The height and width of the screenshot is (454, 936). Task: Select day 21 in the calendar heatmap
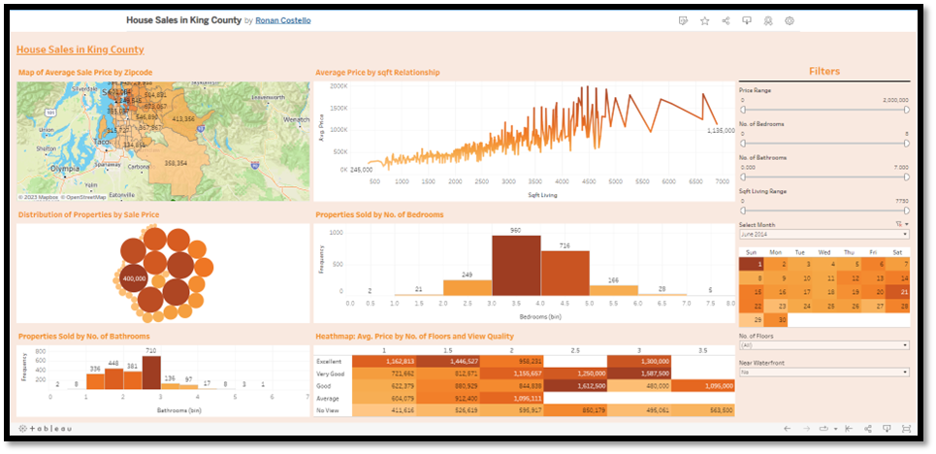pyautogui.click(x=903, y=291)
